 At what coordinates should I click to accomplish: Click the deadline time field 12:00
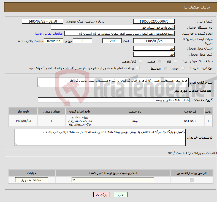(112, 41)
